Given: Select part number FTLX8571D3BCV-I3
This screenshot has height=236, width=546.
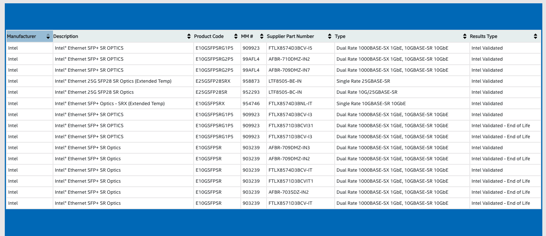Looking at the screenshot, I should click(290, 136).
